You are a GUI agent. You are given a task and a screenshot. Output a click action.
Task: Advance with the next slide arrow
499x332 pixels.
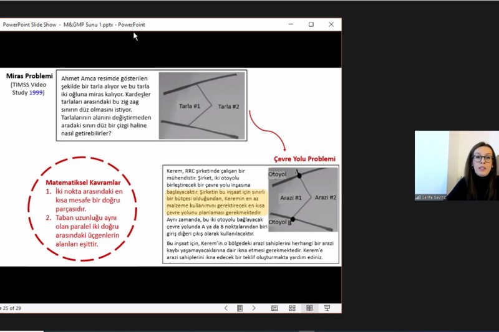click(x=253, y=308)
